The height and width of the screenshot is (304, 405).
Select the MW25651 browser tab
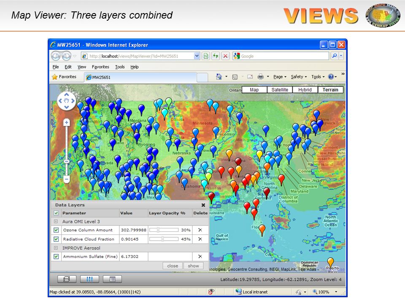click(140, 77)
